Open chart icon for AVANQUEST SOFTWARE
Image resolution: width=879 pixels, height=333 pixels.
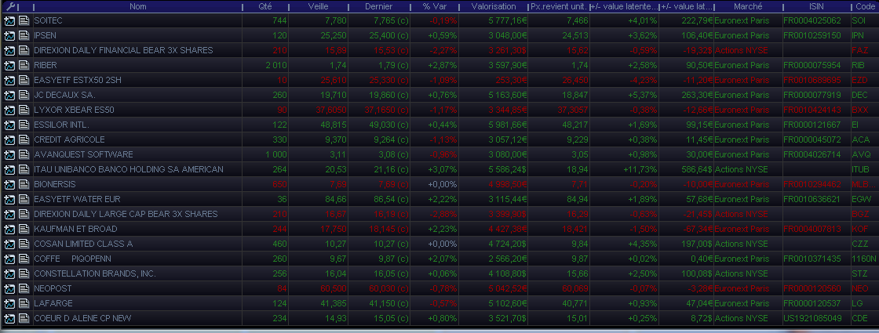tap(9, 154)
